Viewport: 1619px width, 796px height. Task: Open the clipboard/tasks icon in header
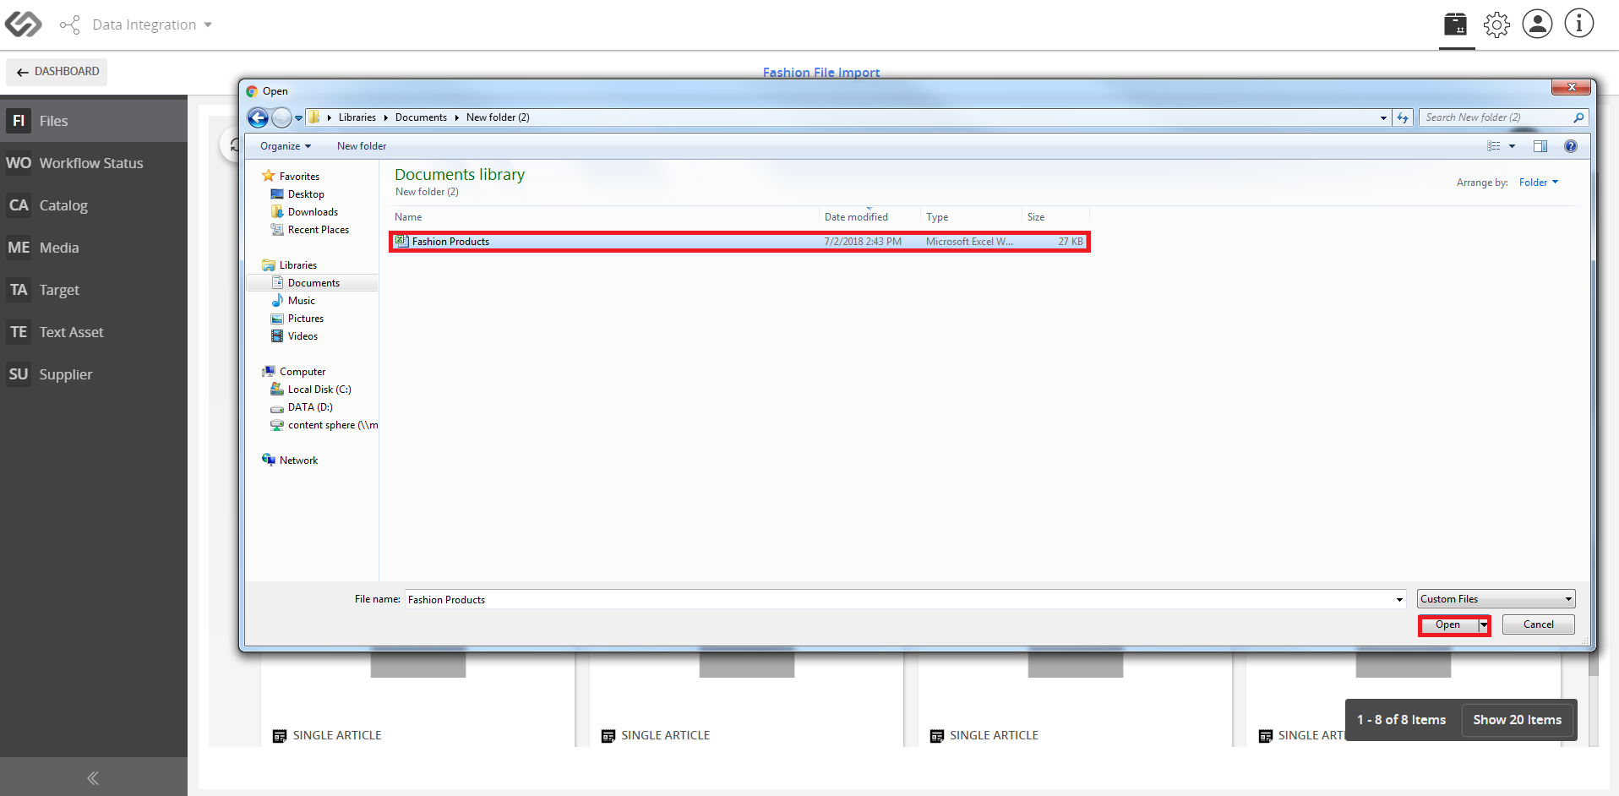(1456, 24)
